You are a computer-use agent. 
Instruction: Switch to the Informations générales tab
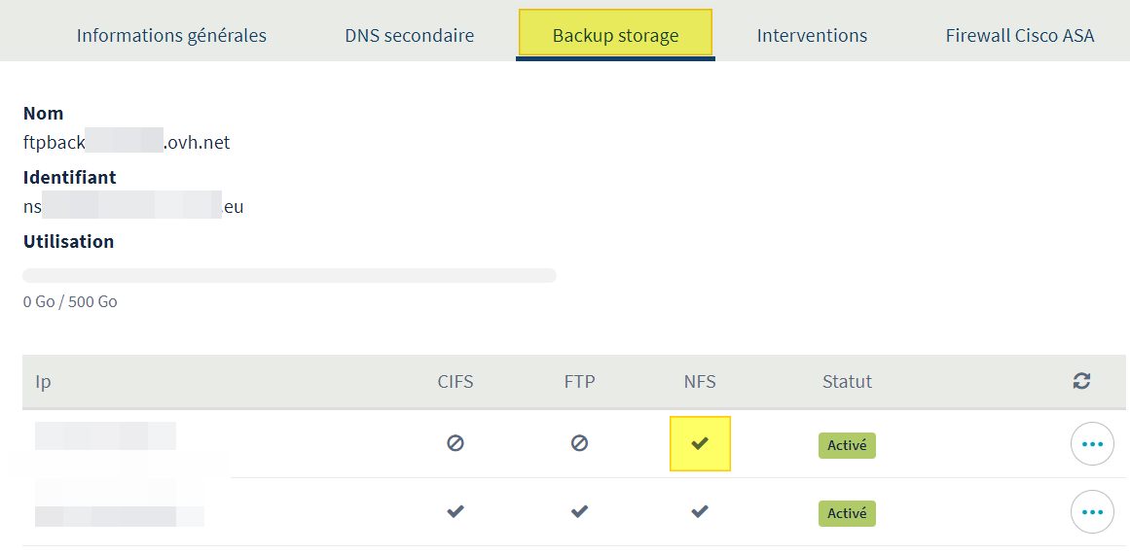click(x=171, y=36)
